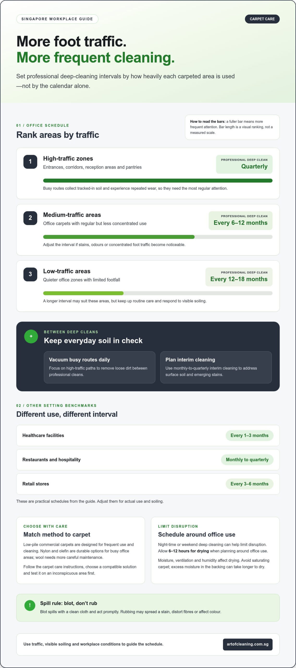Click the green plus circle icon

click(31, 336)
